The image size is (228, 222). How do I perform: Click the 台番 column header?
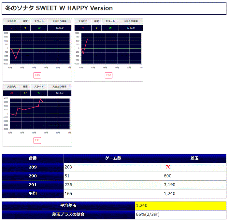point(33,158)
